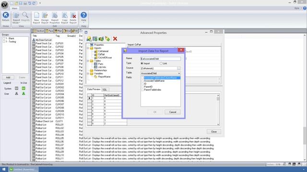Switch to the SQL tab
Screen dimensions: 307x172
click(x=105, y=89)
